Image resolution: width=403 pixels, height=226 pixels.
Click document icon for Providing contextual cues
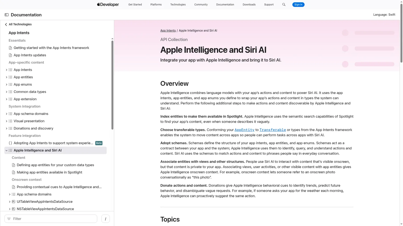14,187
